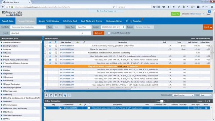Go to Search Data tab
This screenshot has width=215, height=121.
pos(8,21)
